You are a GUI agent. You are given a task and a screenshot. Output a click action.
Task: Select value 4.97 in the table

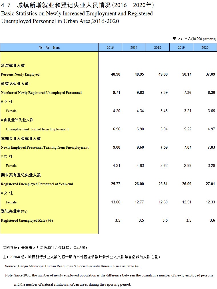pos(211,129)
